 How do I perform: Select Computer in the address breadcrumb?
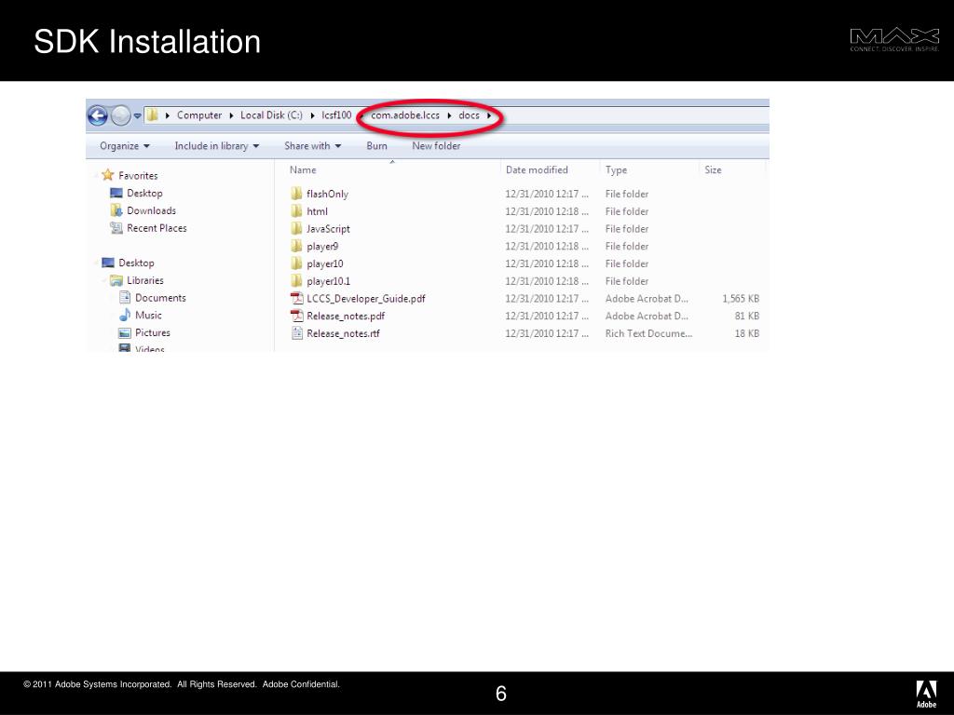(x=199, y=115)
